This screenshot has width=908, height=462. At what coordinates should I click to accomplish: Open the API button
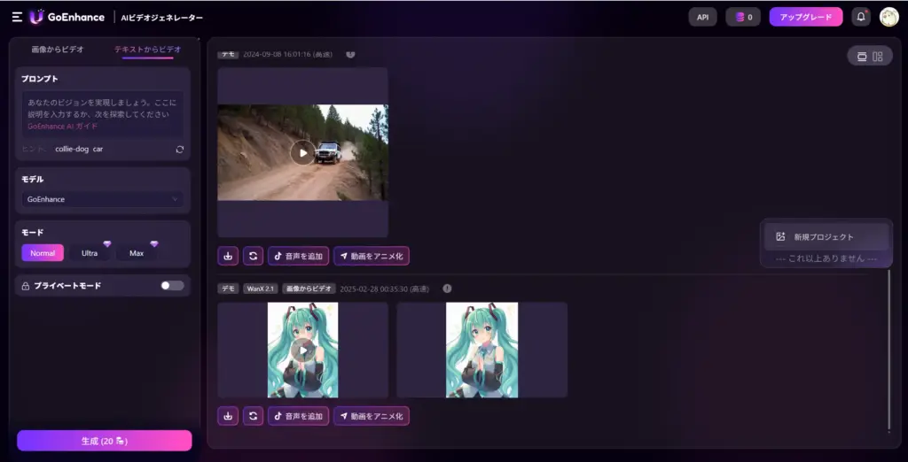[x=702, y=17]
